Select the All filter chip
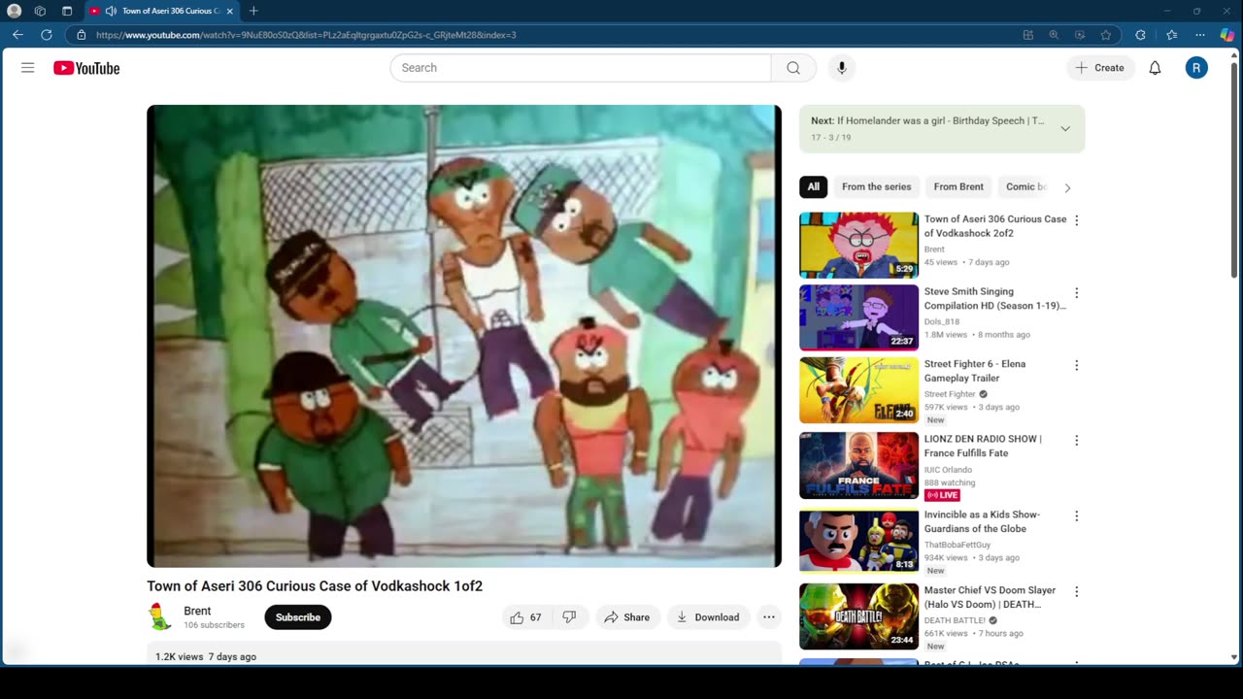 tap(814, 187)
